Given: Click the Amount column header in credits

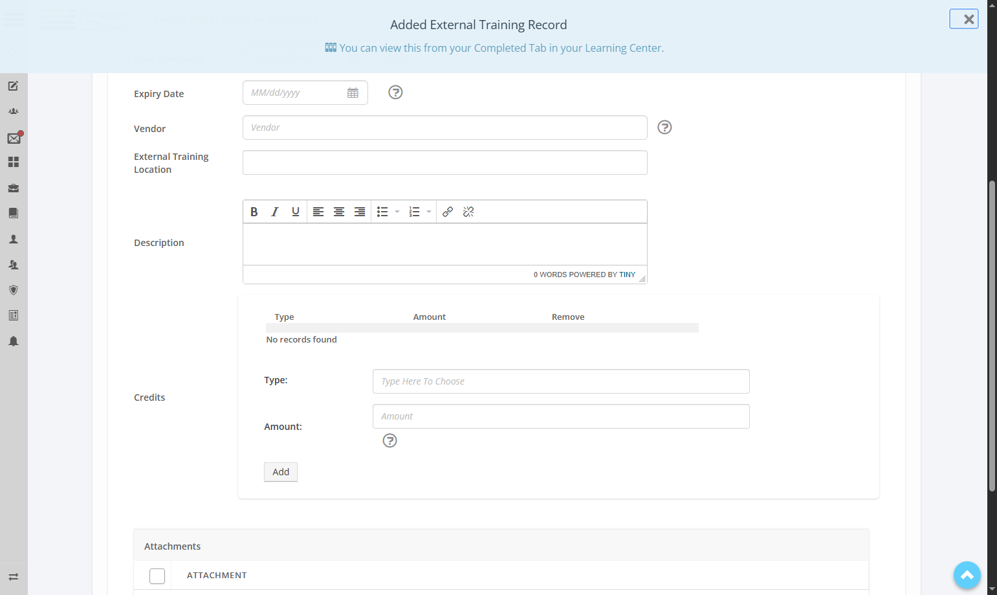Looking at the screenshot, I should 430,317.
